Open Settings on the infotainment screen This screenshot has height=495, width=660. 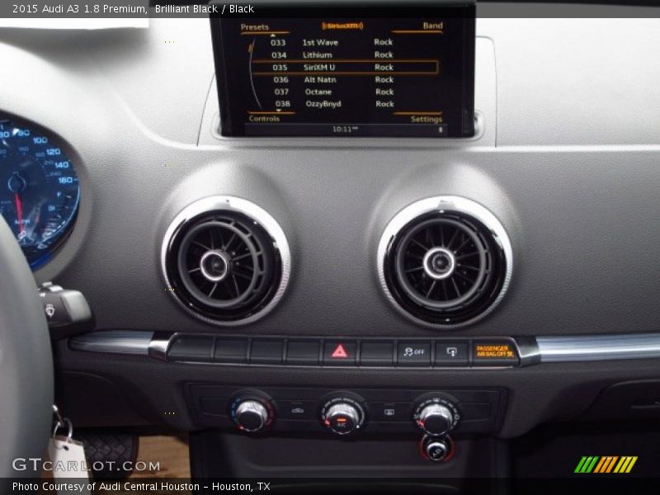427,119
